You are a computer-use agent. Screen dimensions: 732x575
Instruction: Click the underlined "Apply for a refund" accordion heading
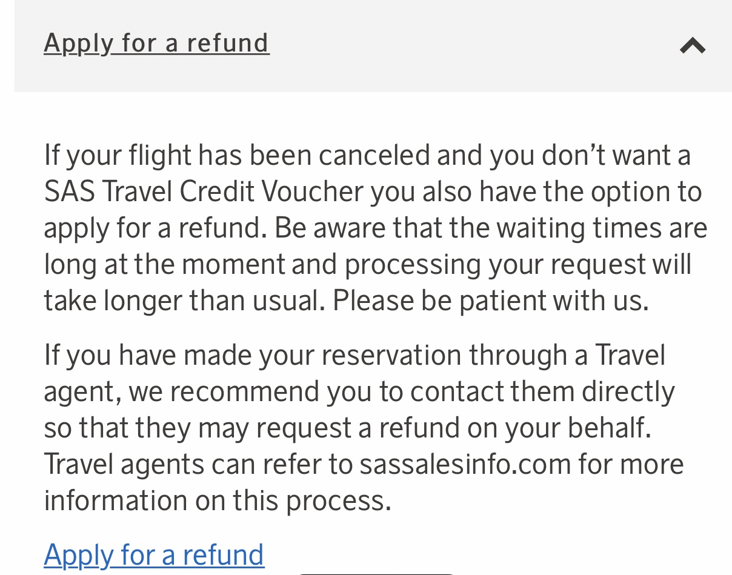[156, 44]
